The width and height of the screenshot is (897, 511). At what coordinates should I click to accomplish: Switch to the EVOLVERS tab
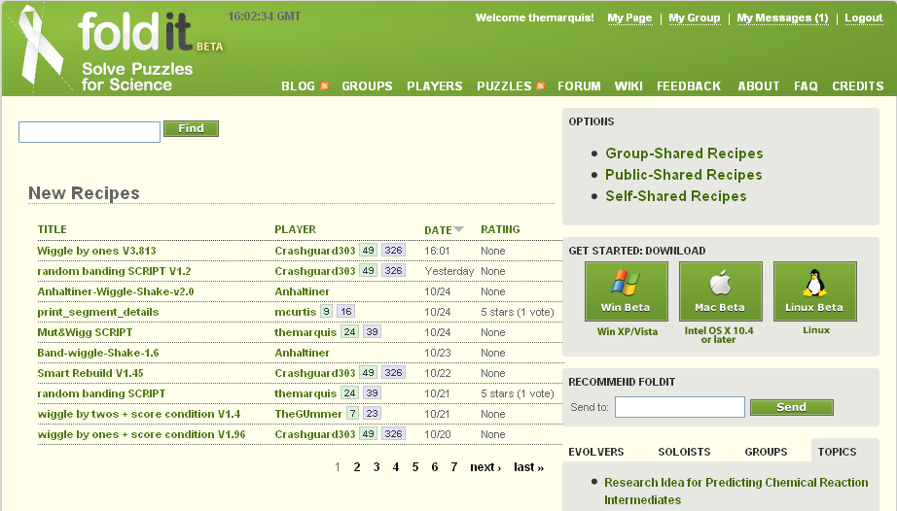[x=596, y=452]
